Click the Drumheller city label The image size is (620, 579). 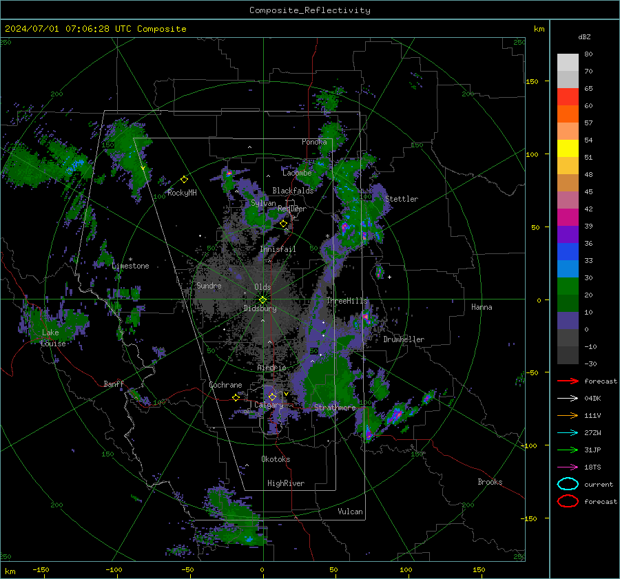(404, 339)
